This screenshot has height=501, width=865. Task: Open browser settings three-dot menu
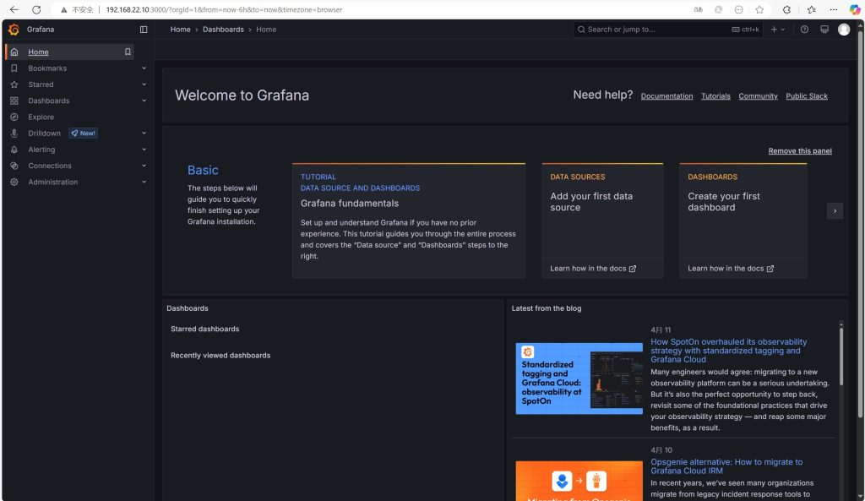pos(834,9)
